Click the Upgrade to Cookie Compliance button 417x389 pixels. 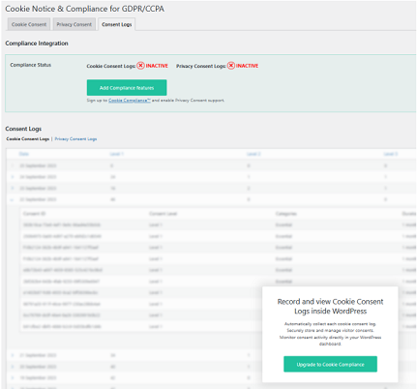click(330, 364)
